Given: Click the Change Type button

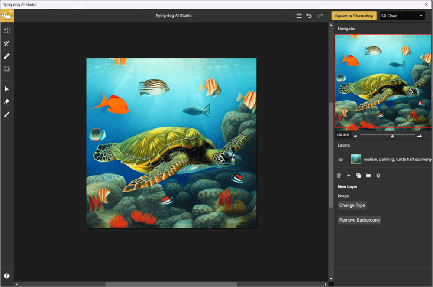Looking at the screenshot, I should [352, 205].
